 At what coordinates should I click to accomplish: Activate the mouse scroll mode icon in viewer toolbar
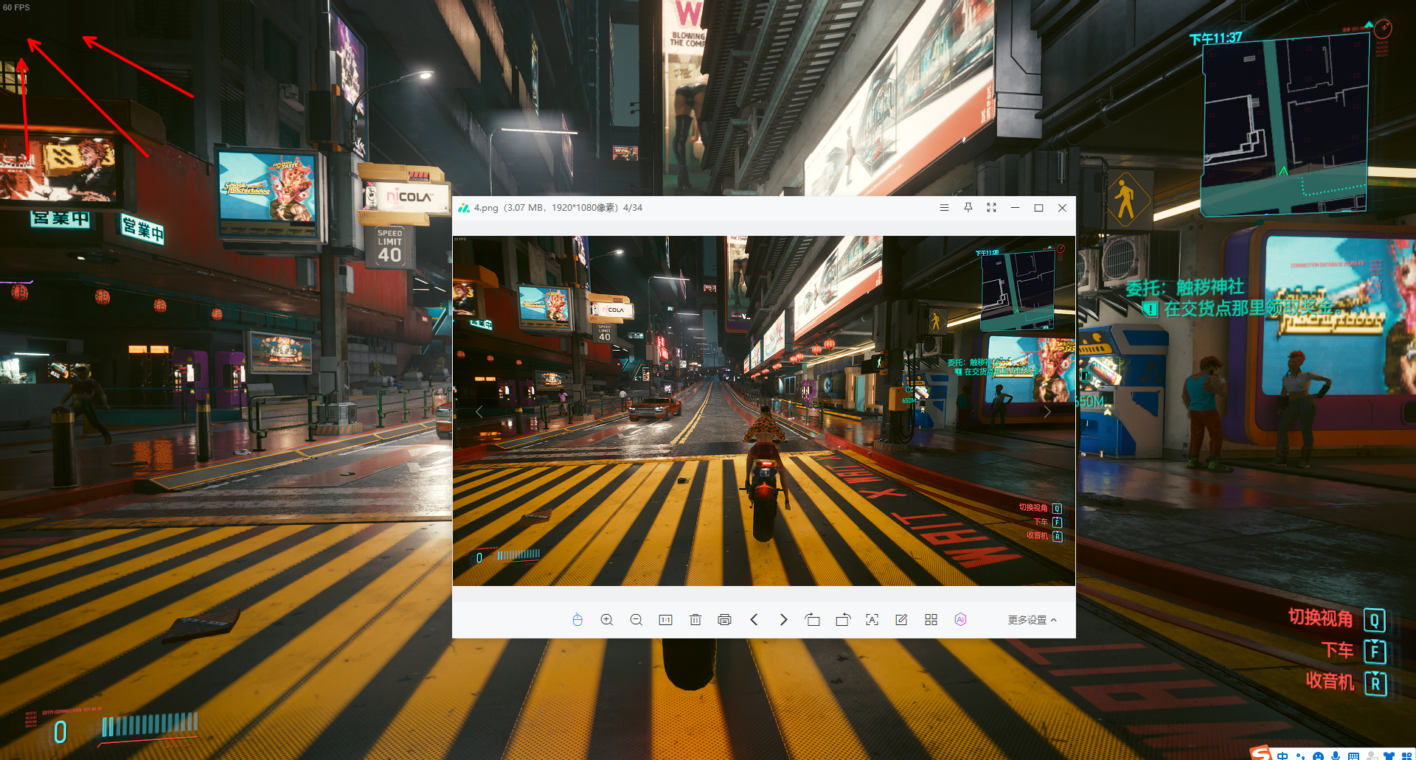click(577, 620)
